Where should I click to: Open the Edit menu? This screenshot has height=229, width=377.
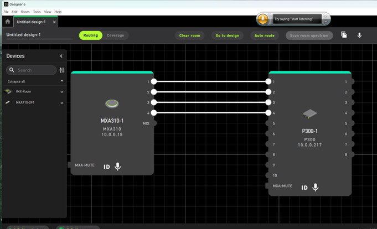pyautogui.click(x=14, y=12)
